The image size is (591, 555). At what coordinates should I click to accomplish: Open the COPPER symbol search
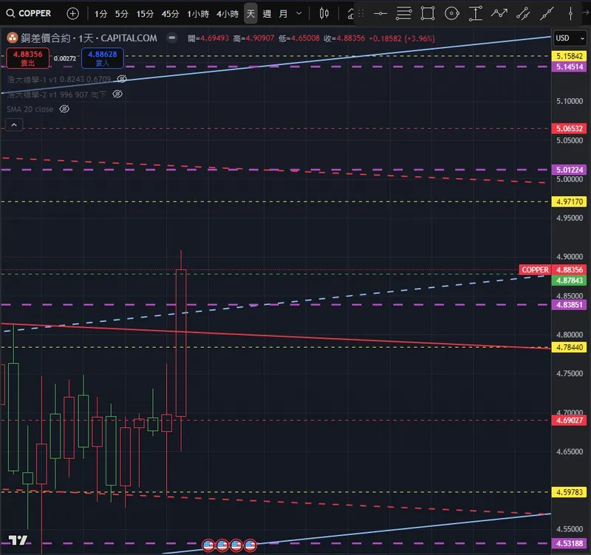click(29, 13)
